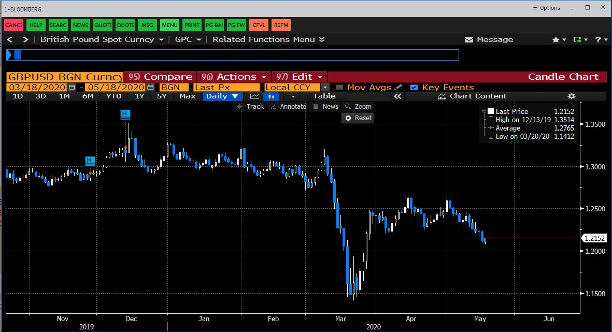Switch to the Table tab

[324, 96]
